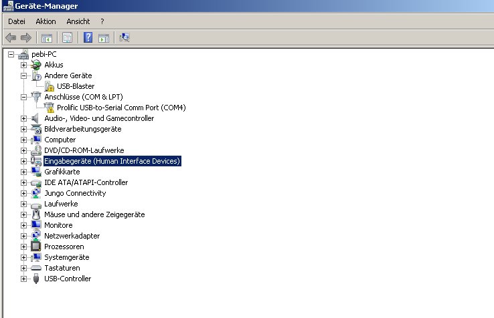Click the Anschlüsse (COM & LPT) port icon
The width and height of the screenshot is (494, 318).
(36, 97)
